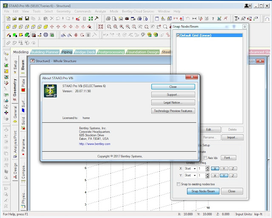Viewport: 272px width, 218px height.
Task: Open the X row Start dropdown
Action: point(195,169)
